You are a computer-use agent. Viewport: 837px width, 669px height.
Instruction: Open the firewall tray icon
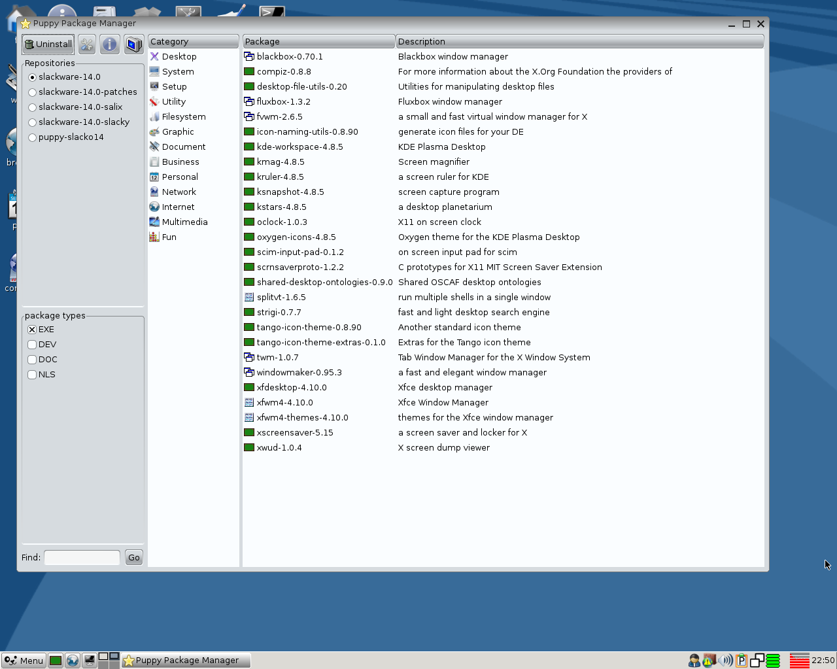(709, 660)
